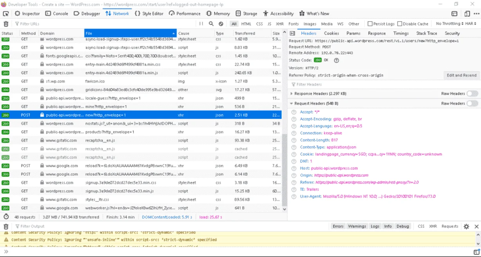Viewport: 481px width, 257px height.
Task: Toggle the Logs console filter
Action: click(x=375, y=226)
